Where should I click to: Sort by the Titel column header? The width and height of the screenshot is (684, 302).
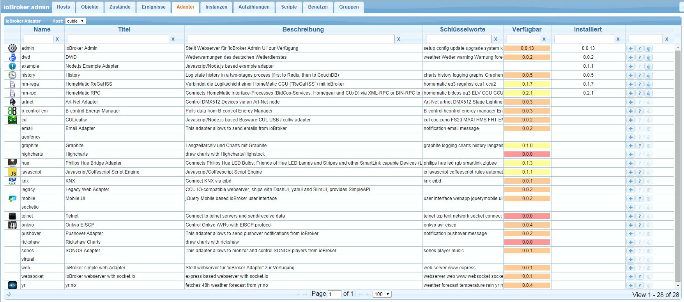point(124,29)
